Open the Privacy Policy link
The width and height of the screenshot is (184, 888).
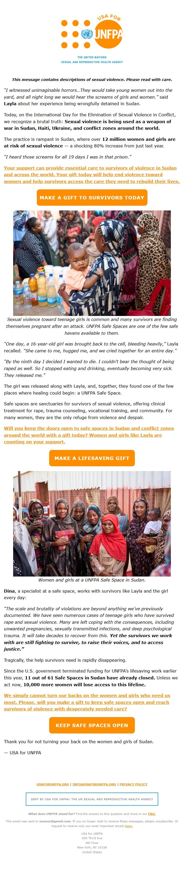click(x=134, y=784)
